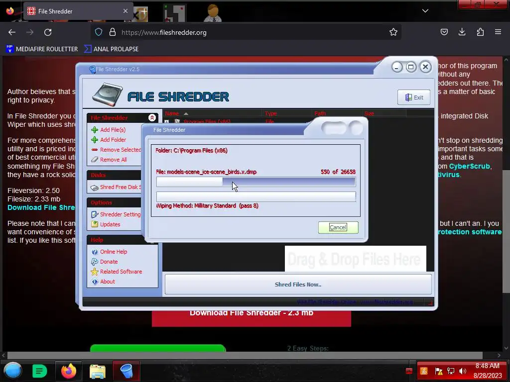Click the network tray icon

pos(451,371)
